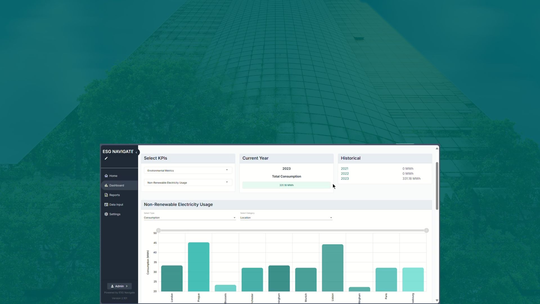Click the 2021 link in Historical panel

coord(345,168)
